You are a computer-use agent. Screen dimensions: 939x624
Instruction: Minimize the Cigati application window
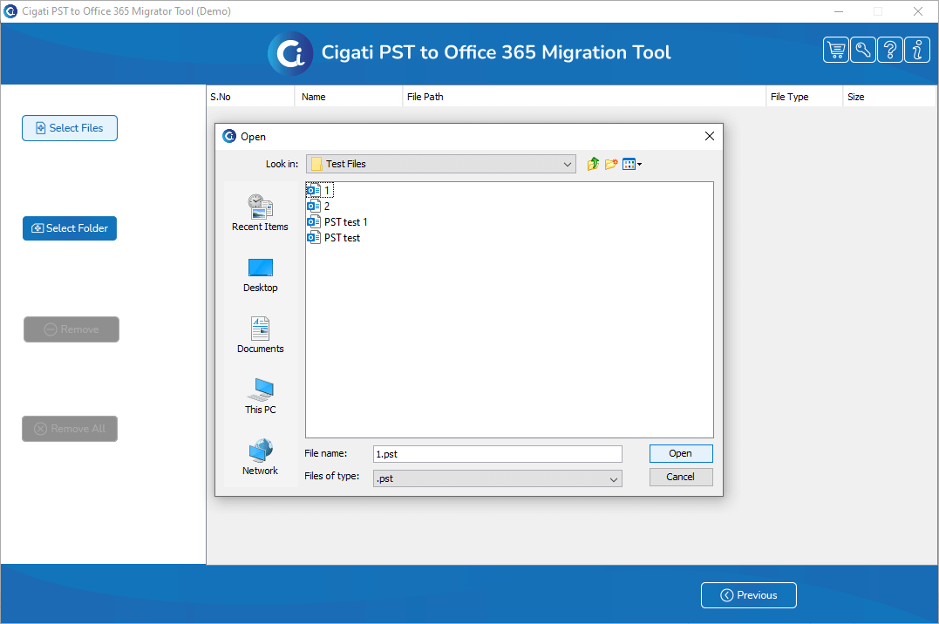click(839, 11)
